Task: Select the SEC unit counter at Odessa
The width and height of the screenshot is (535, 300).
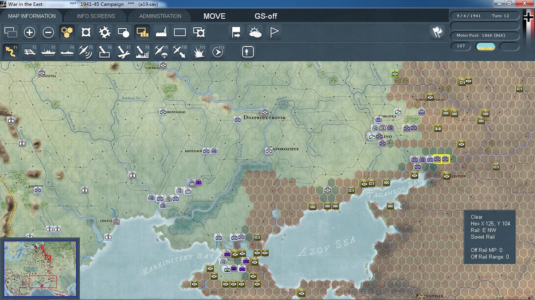Action: coord(116,221)
